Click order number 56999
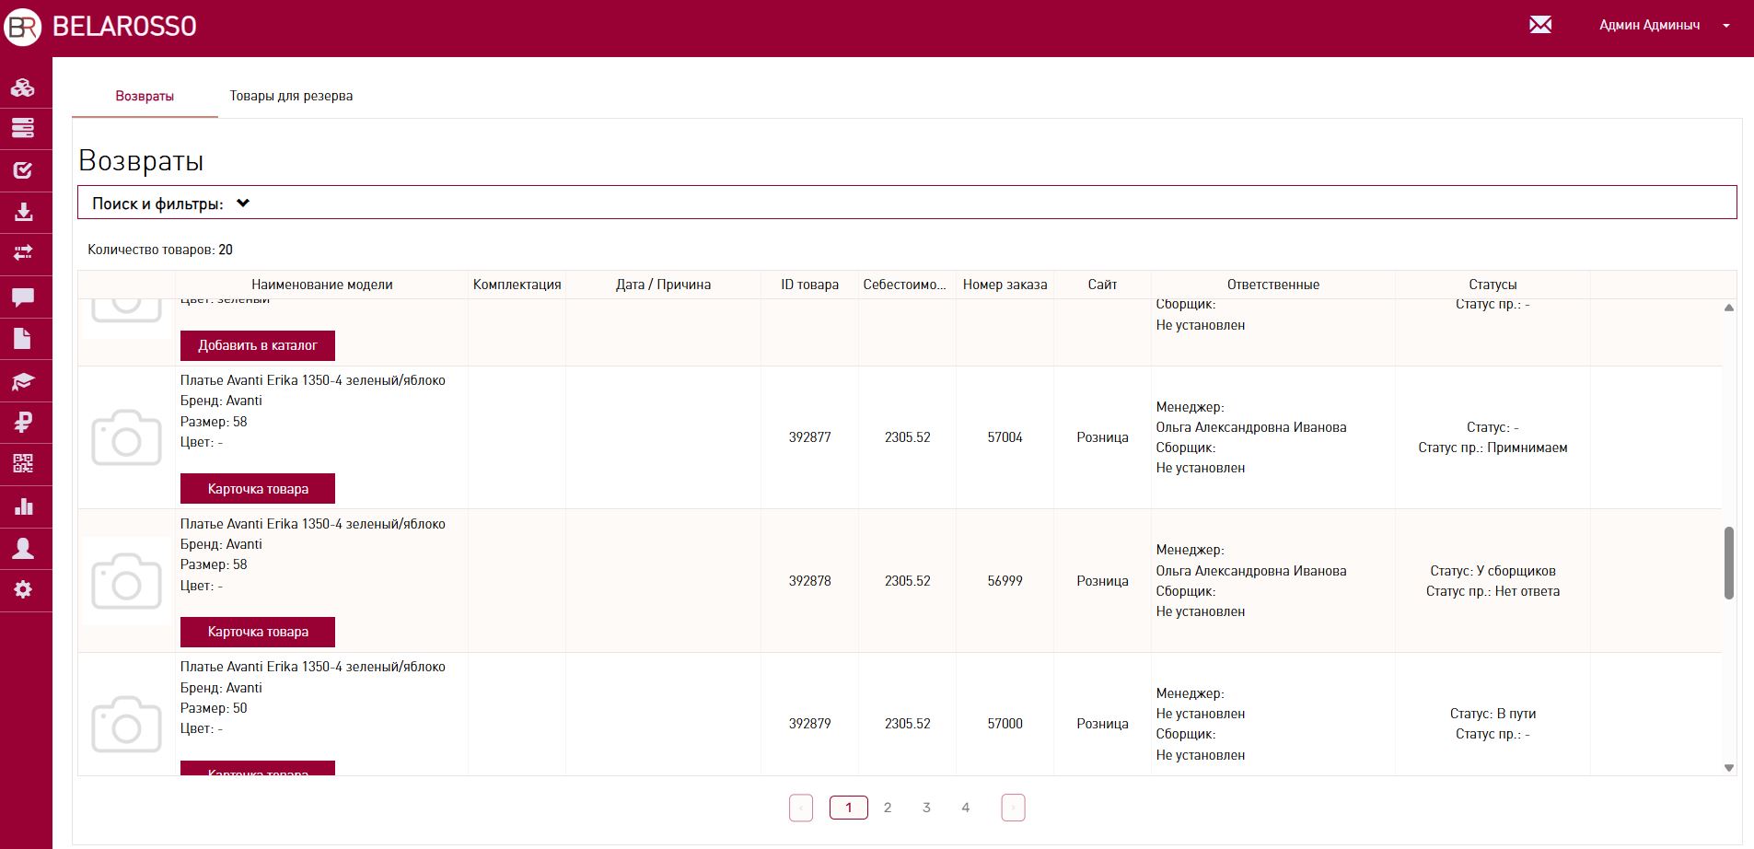This screenshot has height=849, width=1754. [1005, 581]
